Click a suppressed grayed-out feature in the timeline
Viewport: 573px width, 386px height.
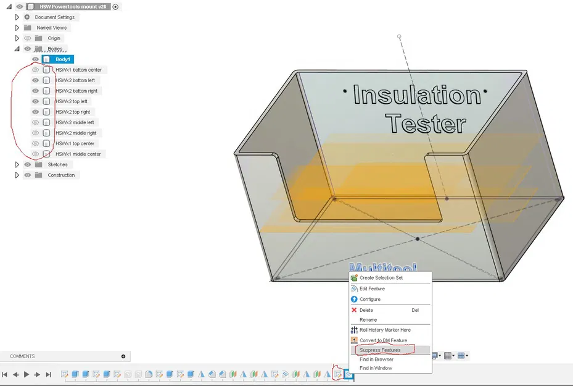128,374
